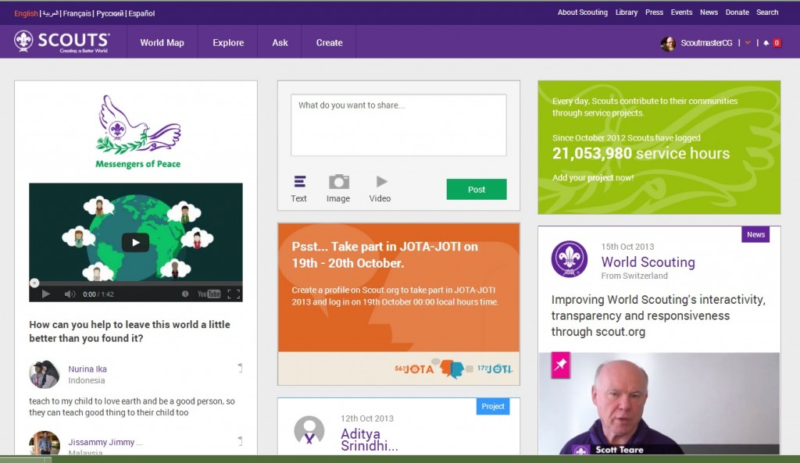Toggle fullscreen for the video

(234, 294)
